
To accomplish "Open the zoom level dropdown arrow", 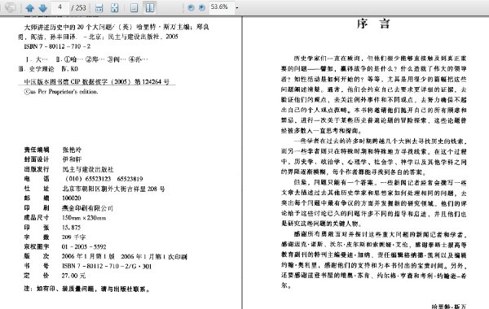I will (236, 7).
